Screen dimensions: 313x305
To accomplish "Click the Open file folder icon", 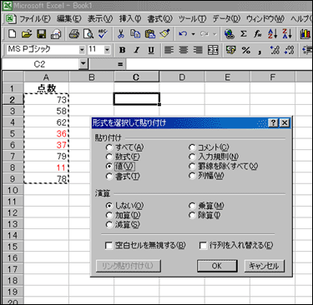I will click(x=27, y=34).
